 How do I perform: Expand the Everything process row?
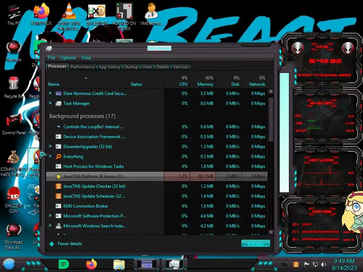(50, 156)
